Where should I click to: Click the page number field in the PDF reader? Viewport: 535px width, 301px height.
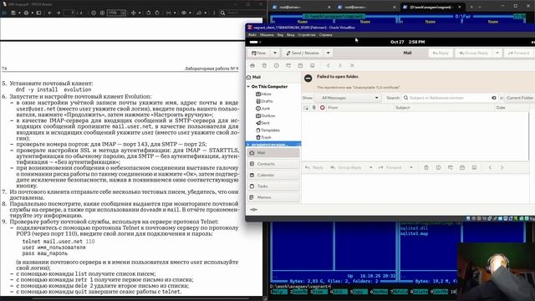(69, 13)
